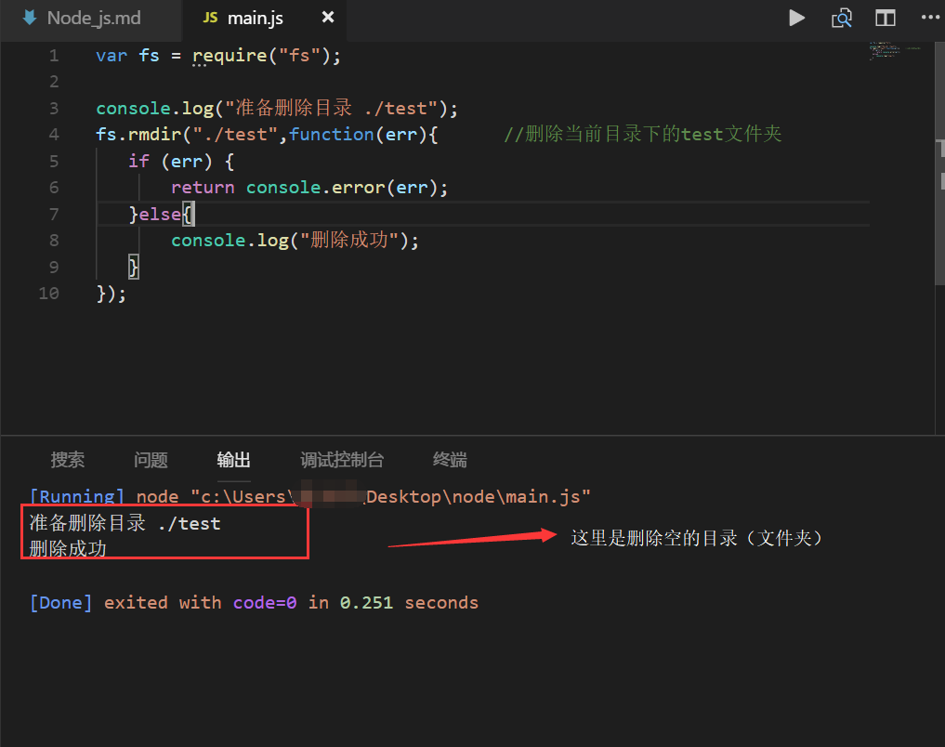This screenshot has width=945, height=747.
Task: Click the Markdown arrow icon on the Node_js.md tab
Action: coord(30,18)
